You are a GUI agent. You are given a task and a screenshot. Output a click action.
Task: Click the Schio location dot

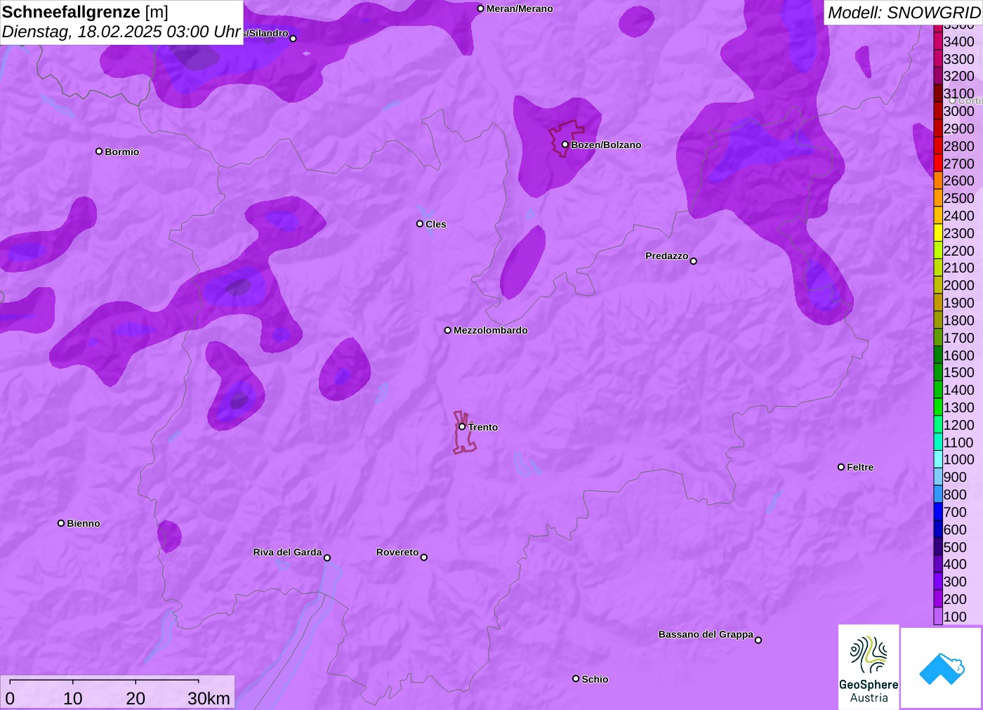576,678
